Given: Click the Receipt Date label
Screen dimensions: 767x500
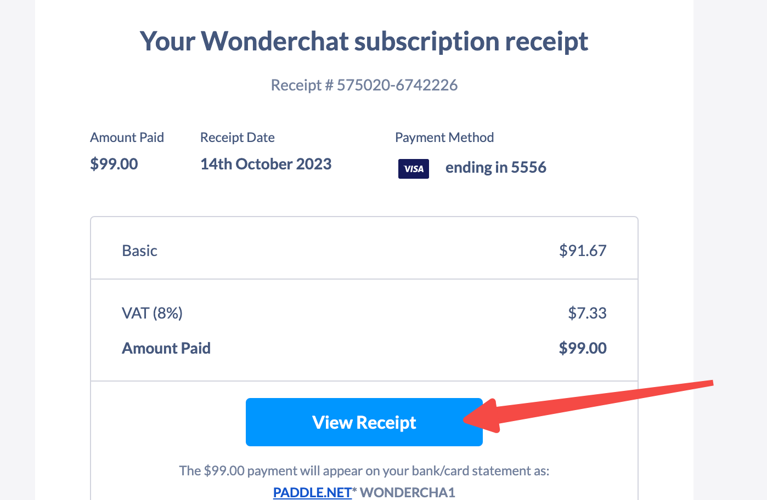Looking at the screenshot, I should pos(237,138).
